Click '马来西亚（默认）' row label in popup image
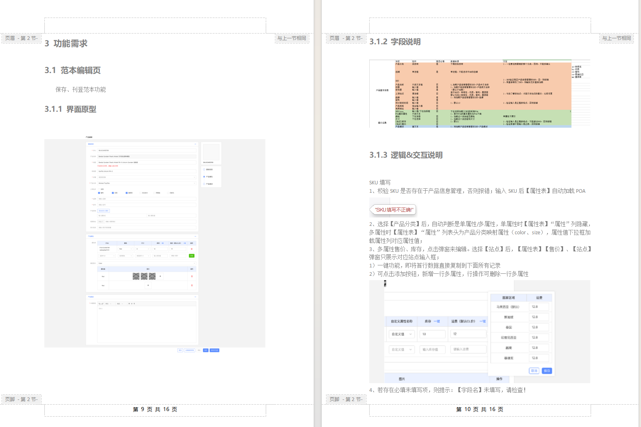Screen dimensions: 641x427 click(508, 307)
